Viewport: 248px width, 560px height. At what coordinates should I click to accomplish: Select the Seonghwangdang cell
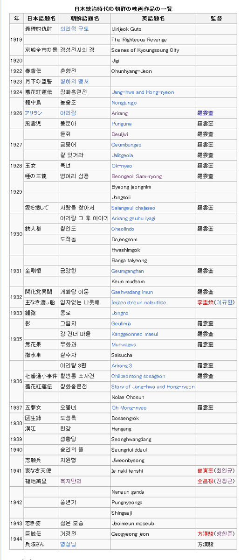(153, 439)
